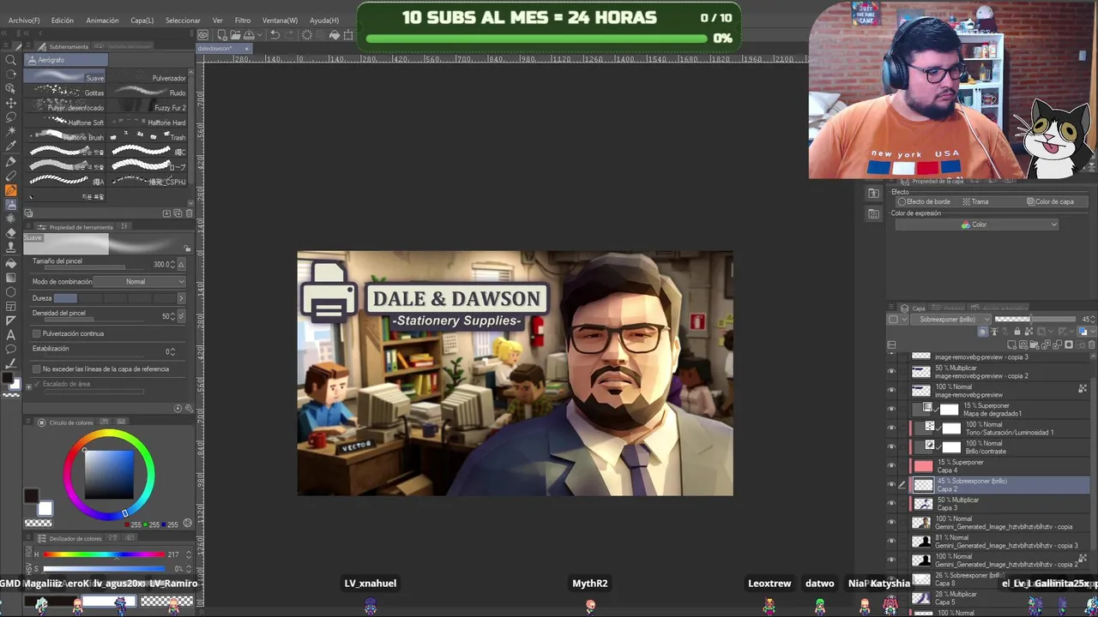
Task: Adjust Tamaño del pincel stepper arrows
Action: point(172,264)
